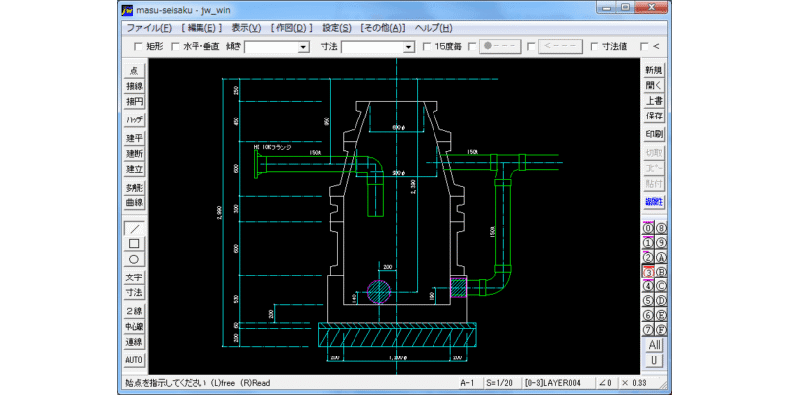Switch to layer 5 button
Viewport: 790px width, 395px height.
pos(648,301)
